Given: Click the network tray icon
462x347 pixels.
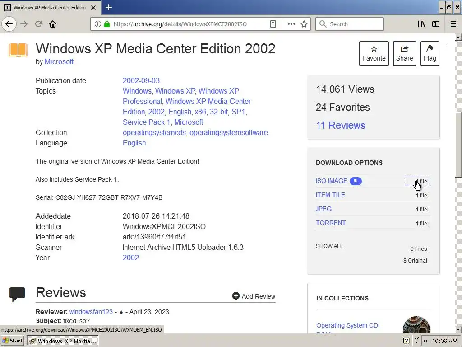Looking at the screenshot, I should pos(416,341).
